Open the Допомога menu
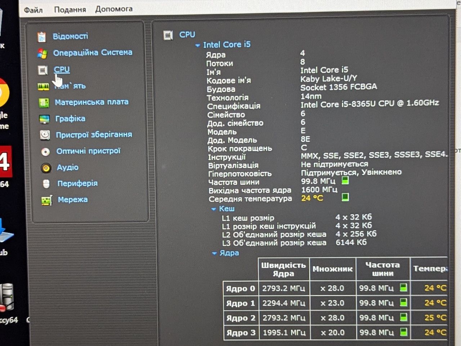Viewport: 461px width, 346px height. point(114,9)
